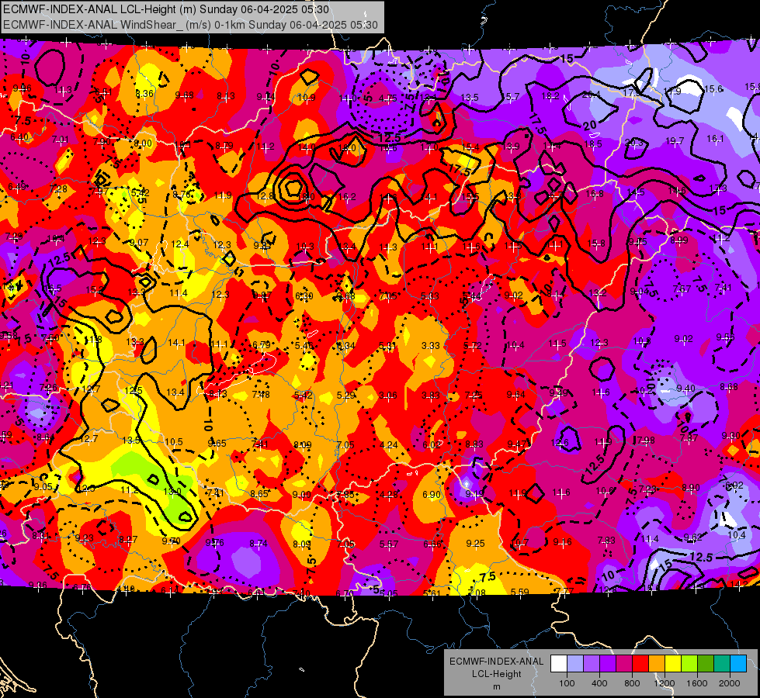Click the 4.75 value inside dotted contours
760x698 pixels.
pyautogui.click(x=387, y=98)
